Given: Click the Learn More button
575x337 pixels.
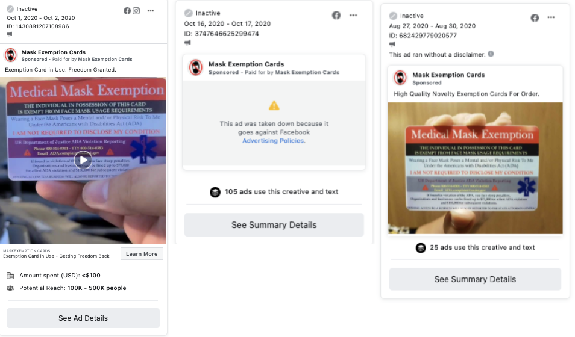Looking at the screenshot, I should [x=142, y=254].
